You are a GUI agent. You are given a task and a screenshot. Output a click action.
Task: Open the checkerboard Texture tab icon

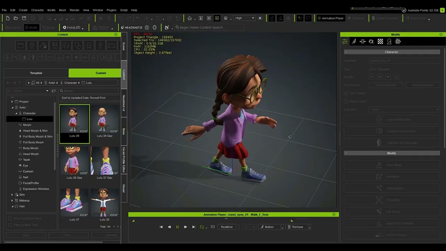pyautogui.click(x=380, y=41)
